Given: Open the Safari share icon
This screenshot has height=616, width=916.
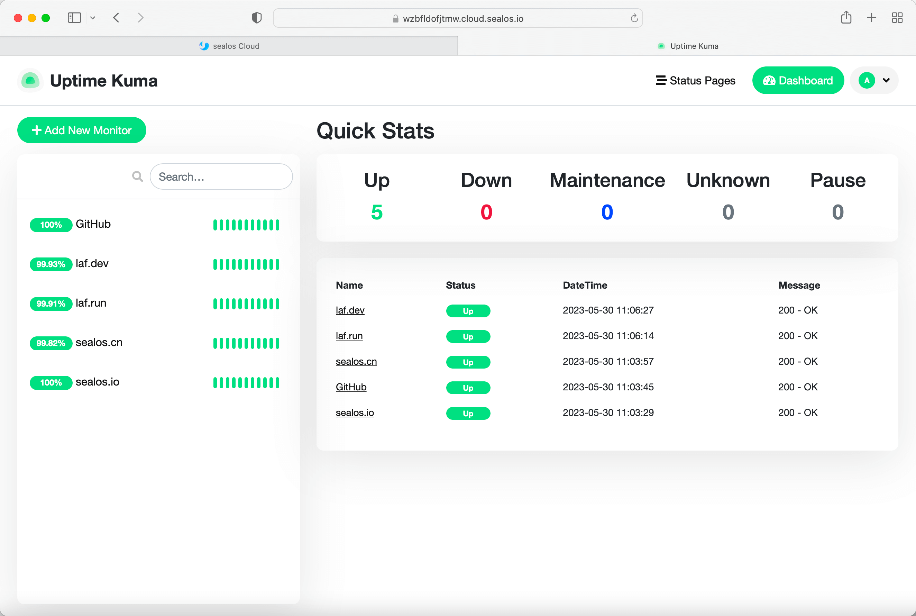Looking at the screenshot, I should coord(846,18).
